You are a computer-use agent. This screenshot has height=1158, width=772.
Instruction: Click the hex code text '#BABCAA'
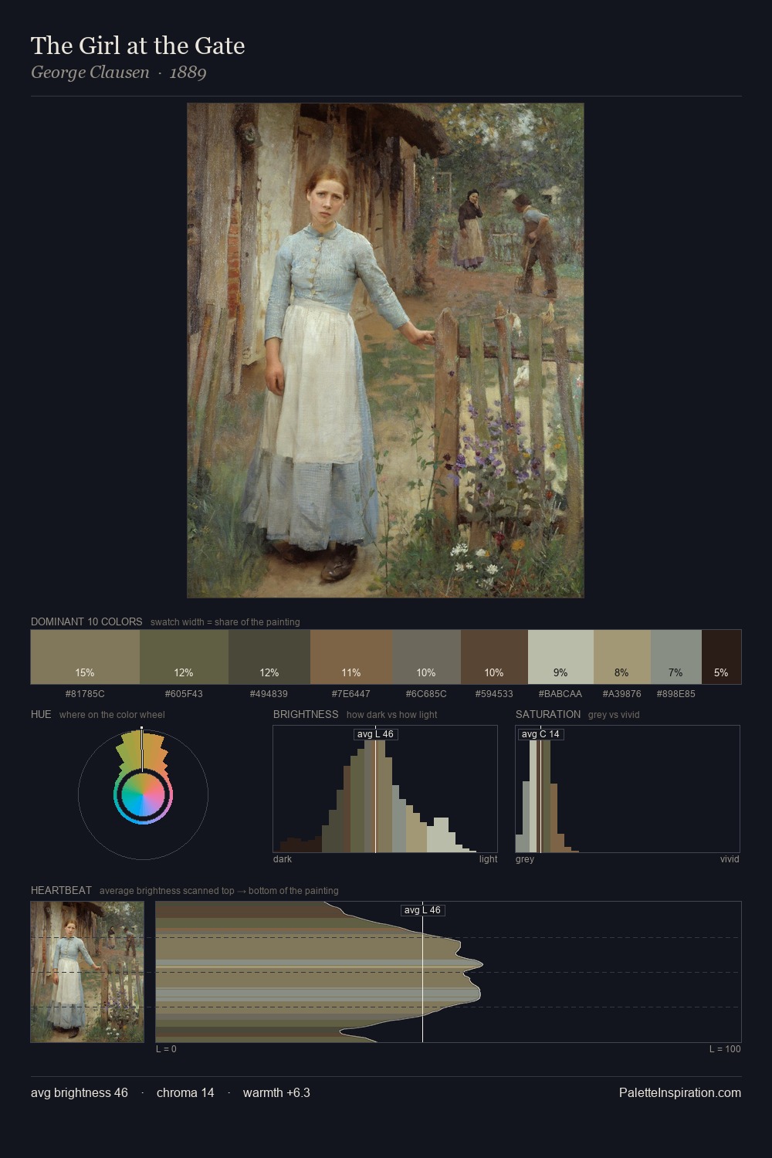point(560,694)
